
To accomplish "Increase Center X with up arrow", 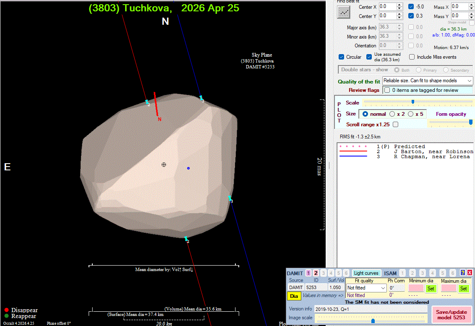I will (x=399, y=5).
